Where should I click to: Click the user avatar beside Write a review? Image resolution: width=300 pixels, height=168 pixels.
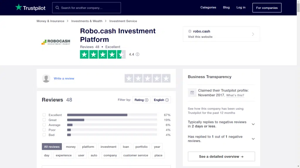click(46, 78)
